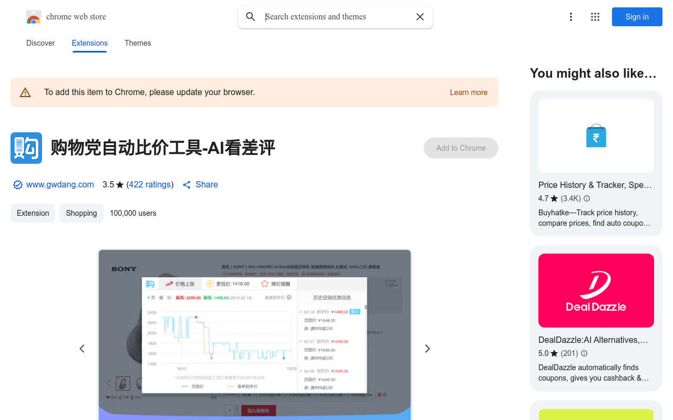Screen dimensions: 673x420
Task: Open the 422 ratings link
Action: (150, 185)
